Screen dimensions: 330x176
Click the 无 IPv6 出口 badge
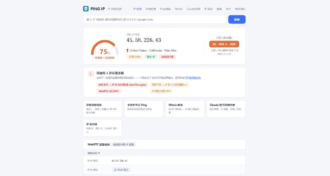[x=121, y=170]
